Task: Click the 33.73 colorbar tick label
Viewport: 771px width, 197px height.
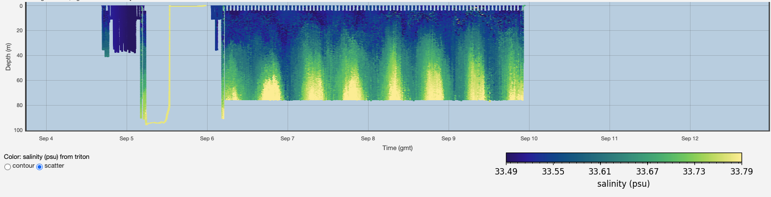Action: (x=694, y=172)
